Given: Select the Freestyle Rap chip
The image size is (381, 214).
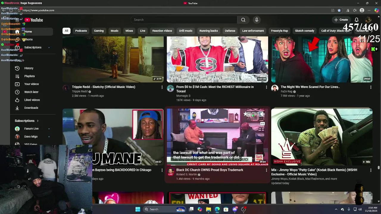Looking at the screenshot, I should coord(279,31).
